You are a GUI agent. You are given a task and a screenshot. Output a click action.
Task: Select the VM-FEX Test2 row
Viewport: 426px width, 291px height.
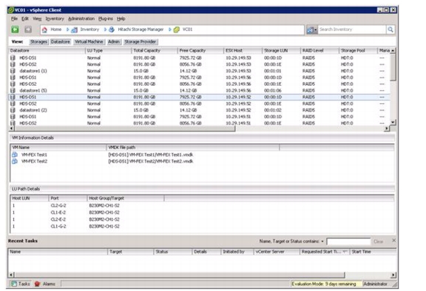pos(202,161)
